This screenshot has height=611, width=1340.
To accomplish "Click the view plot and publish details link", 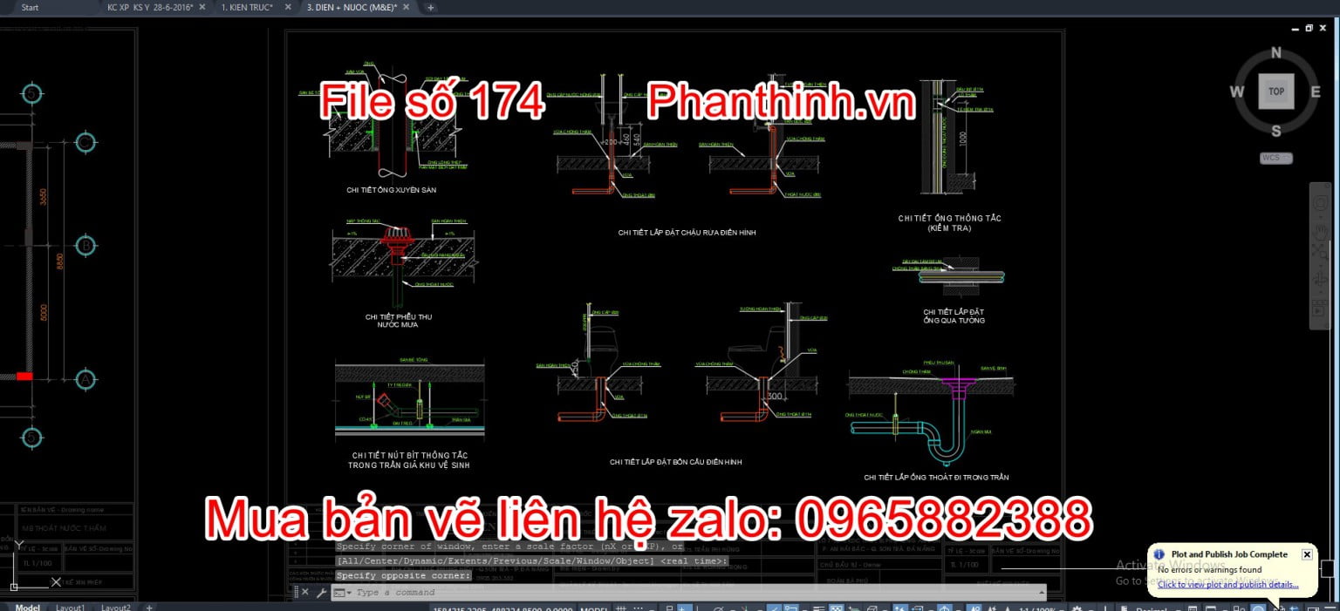I will [1228, 584].
